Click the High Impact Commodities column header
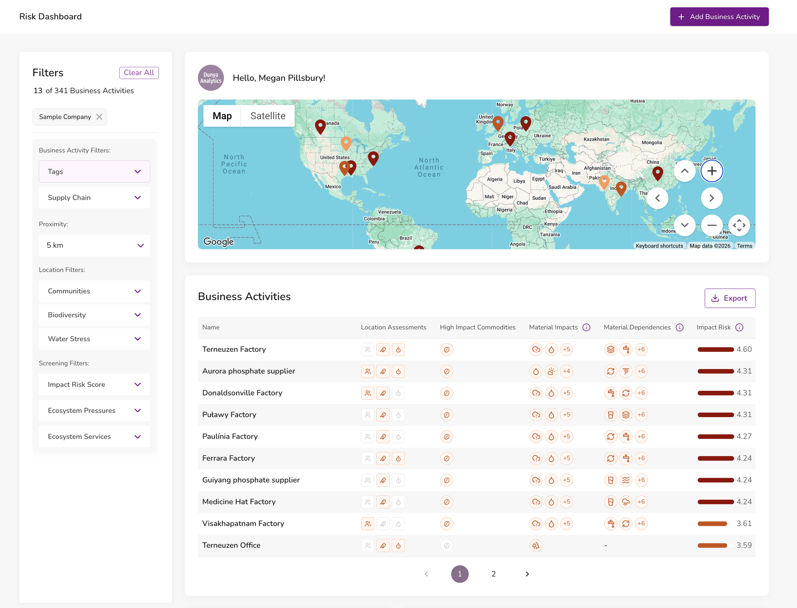The image size is (797, 608). pos(478,327)
